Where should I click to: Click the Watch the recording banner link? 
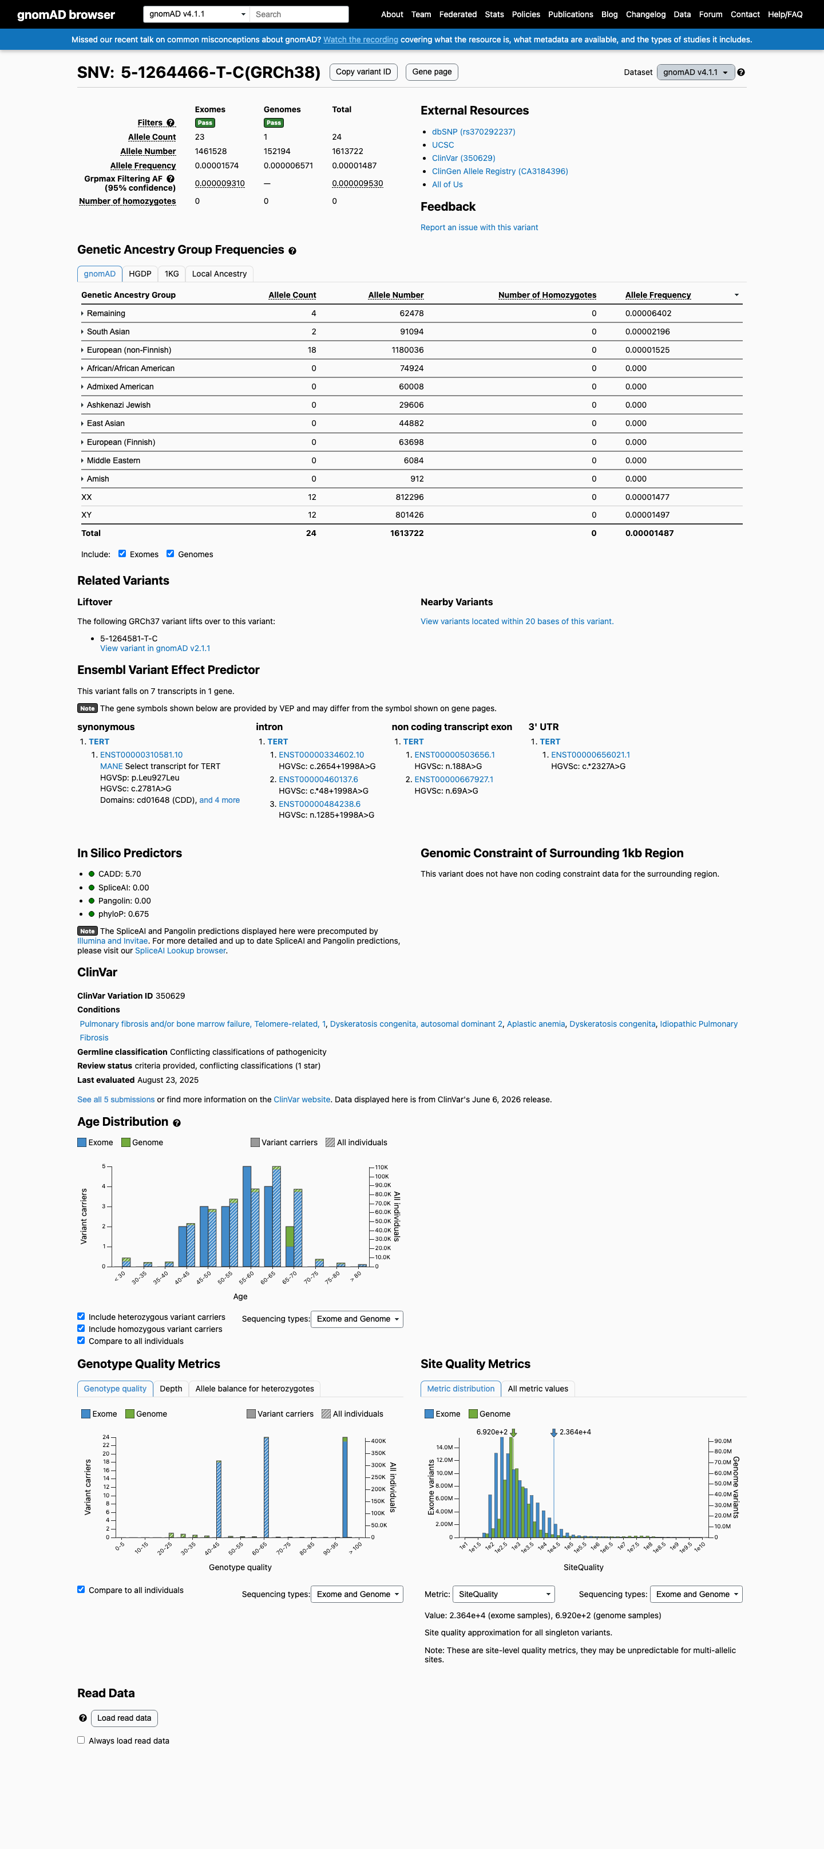coord(360,40)
